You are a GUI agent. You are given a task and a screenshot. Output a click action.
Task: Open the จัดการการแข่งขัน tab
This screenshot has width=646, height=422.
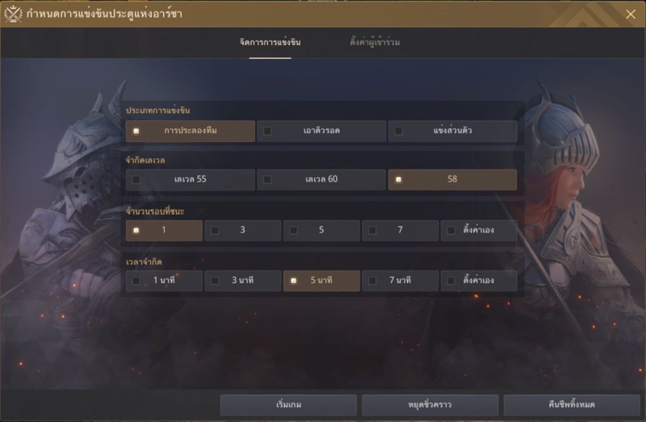(x=270, y=42)
